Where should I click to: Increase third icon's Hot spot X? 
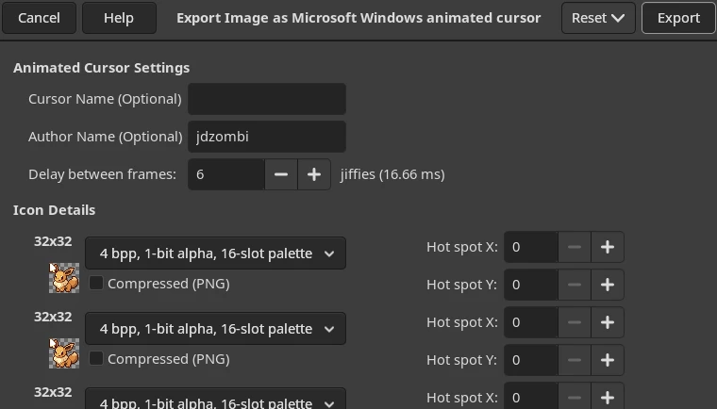(x=608, y=397)
